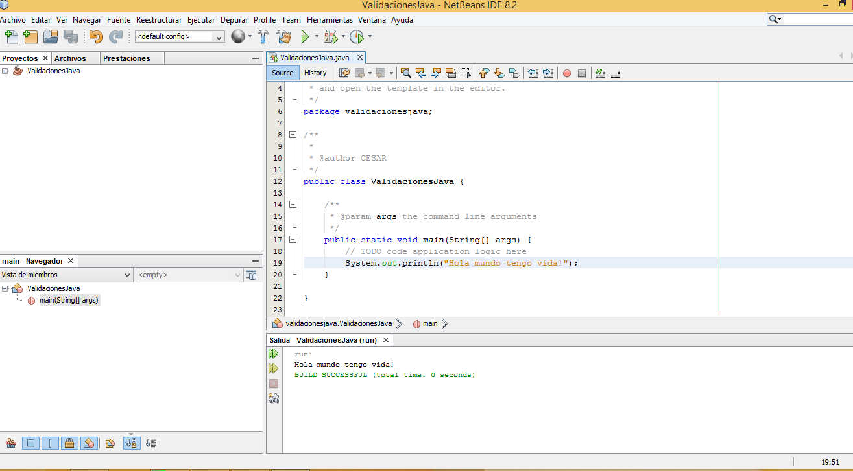853x471 pixels.
Task: Collapse the main method code fold
Action: click(x=293, y=240)
